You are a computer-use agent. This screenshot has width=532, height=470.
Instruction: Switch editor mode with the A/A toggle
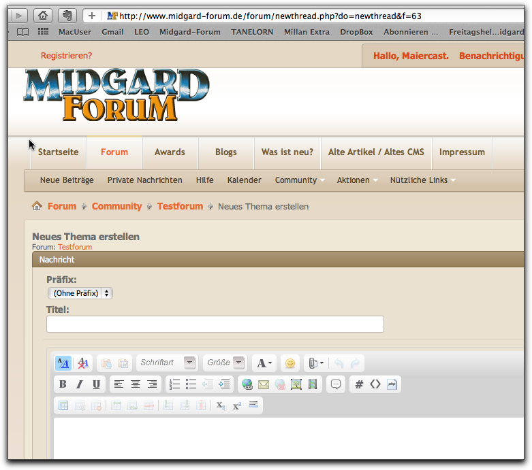tap(63, 363)
